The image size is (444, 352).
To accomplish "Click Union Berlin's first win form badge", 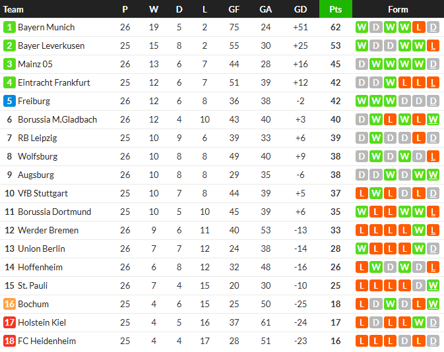I will tap(362, 249).
